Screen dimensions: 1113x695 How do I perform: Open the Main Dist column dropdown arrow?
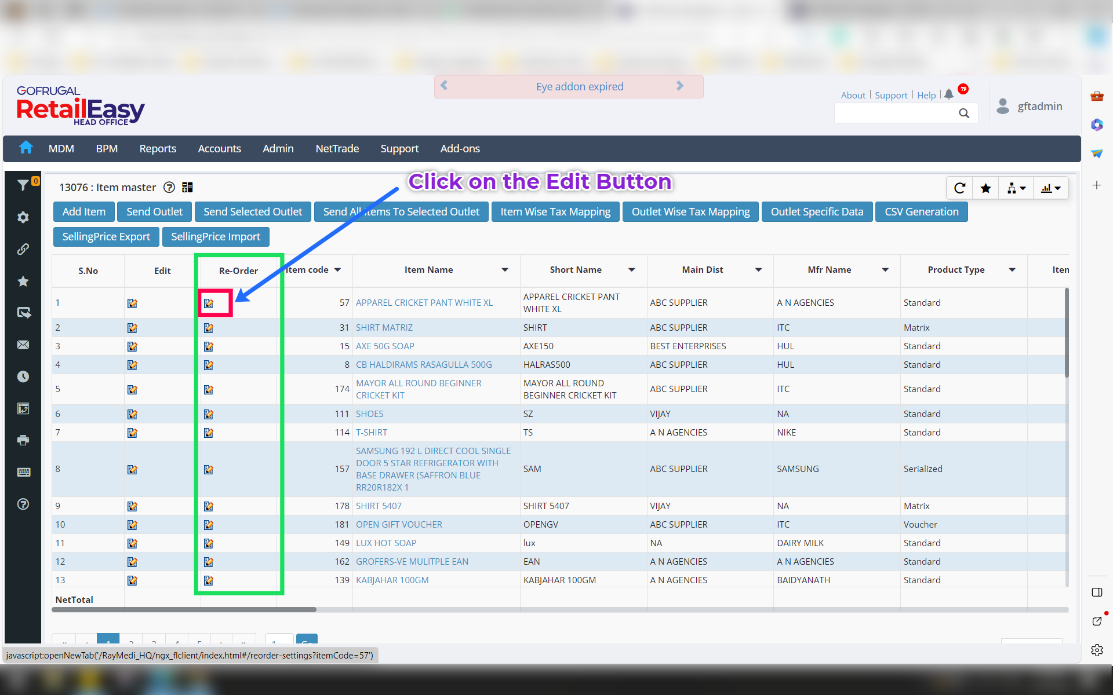click(x=758, y=270)
